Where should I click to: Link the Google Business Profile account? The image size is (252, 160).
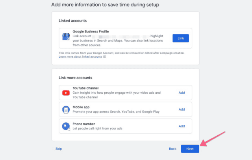(181, 38)
